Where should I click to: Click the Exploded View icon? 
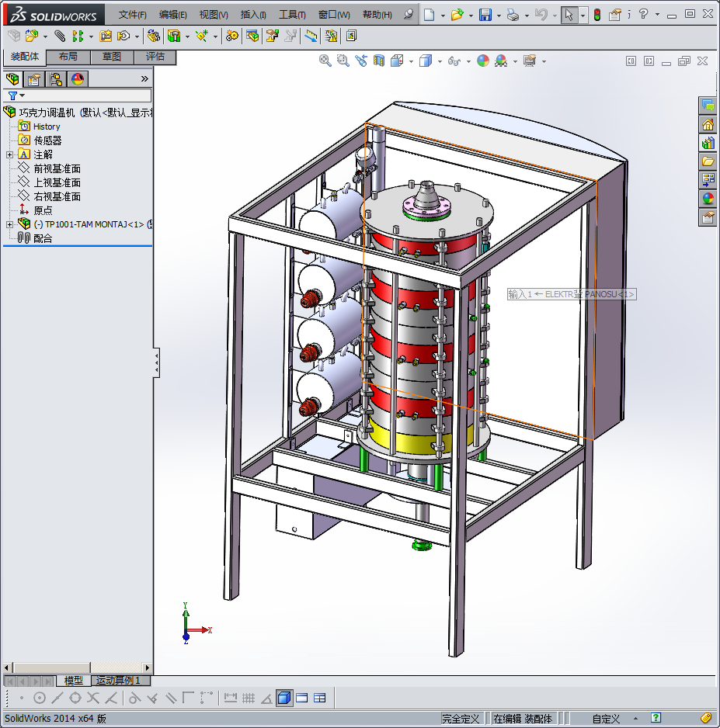(x=272, y=36)
